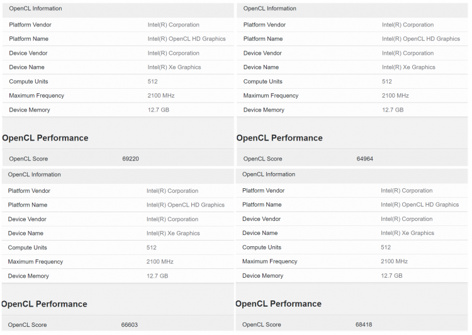Image resolution: width=472 pixels, height=335 pixels.
Task: Select the OpenCL Performance heading above score 68418
Action: 278,304
